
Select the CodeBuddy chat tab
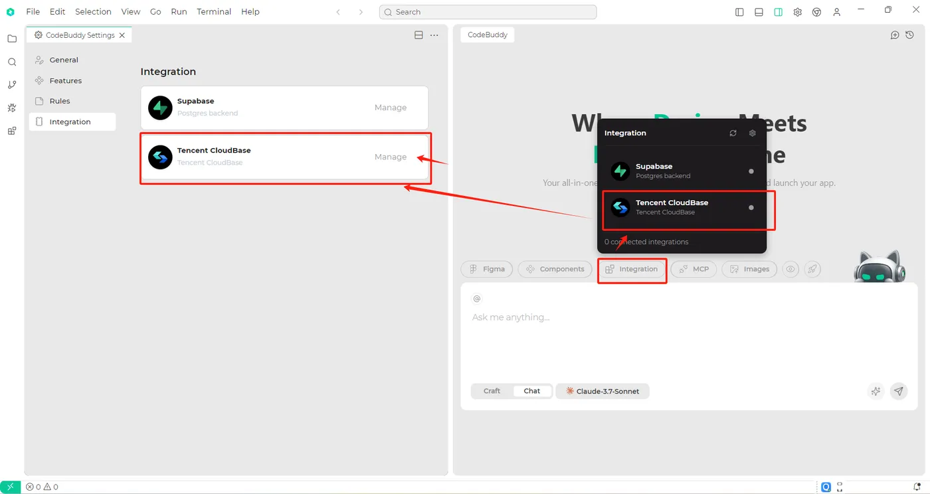[488, 35]
